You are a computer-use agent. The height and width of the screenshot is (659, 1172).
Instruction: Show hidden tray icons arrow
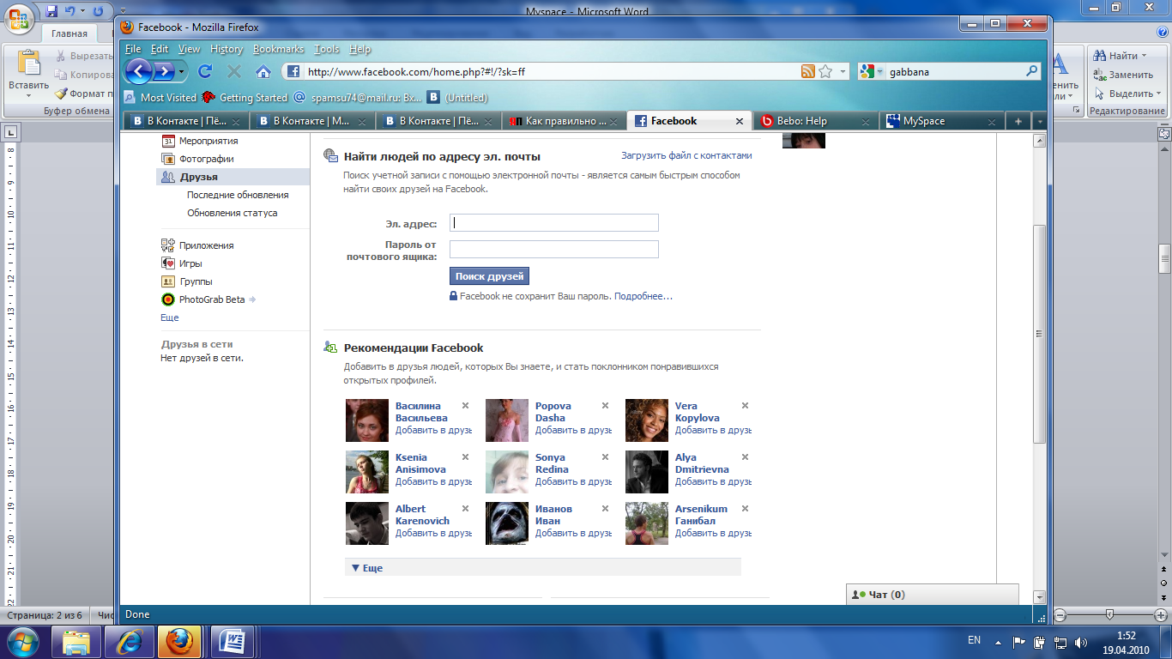point(998,641)
